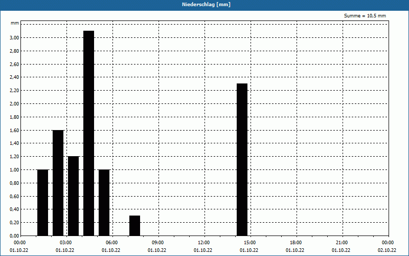Image resolution: width=409 pixels, height=256 pixels.
Task: Click the 1,40 y-axis value
Action: (14, 143)
